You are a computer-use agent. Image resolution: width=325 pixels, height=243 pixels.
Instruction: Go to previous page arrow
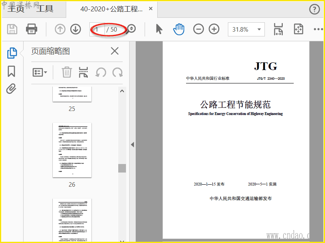tap(60, 29)
